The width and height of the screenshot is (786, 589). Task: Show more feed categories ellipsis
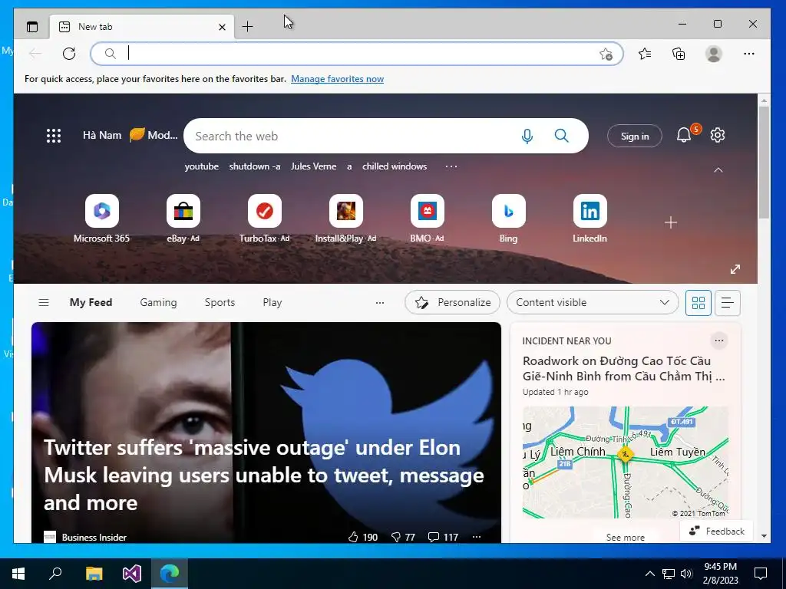380,302
